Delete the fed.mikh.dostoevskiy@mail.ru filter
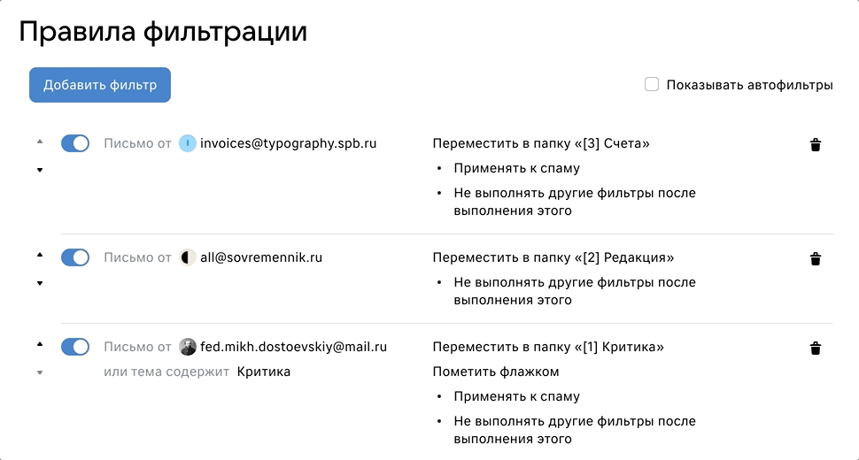859x460 pixels. point(816,349)
